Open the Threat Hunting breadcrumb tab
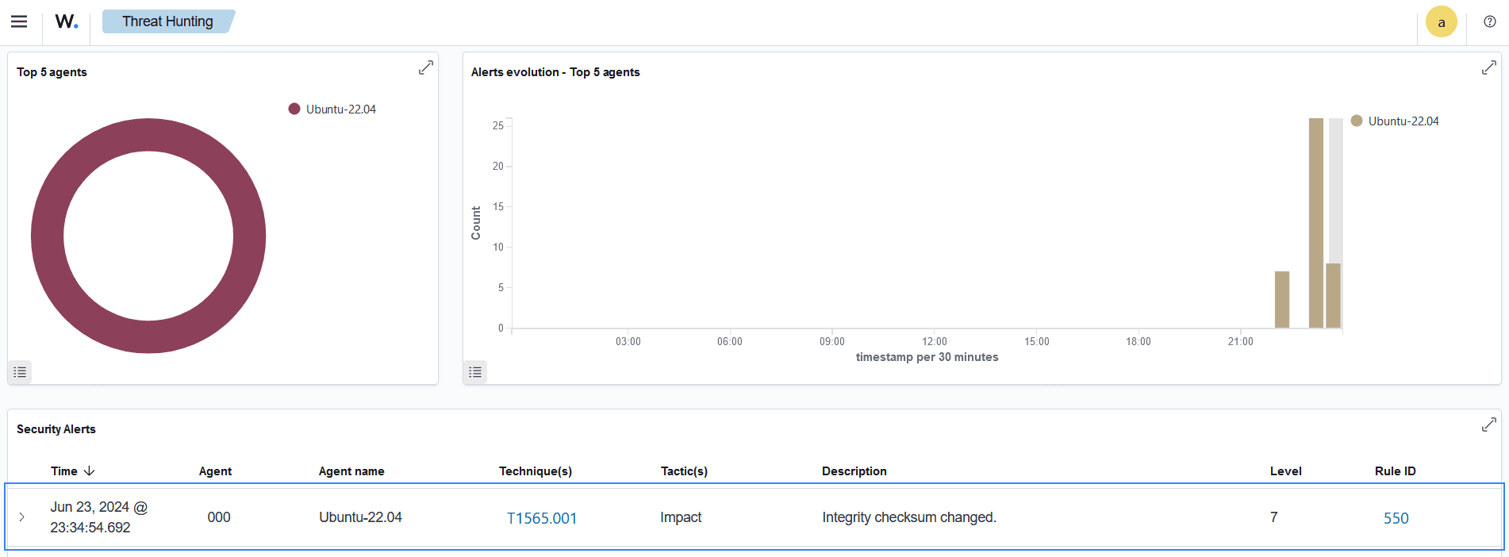 (x=167, y=21)
